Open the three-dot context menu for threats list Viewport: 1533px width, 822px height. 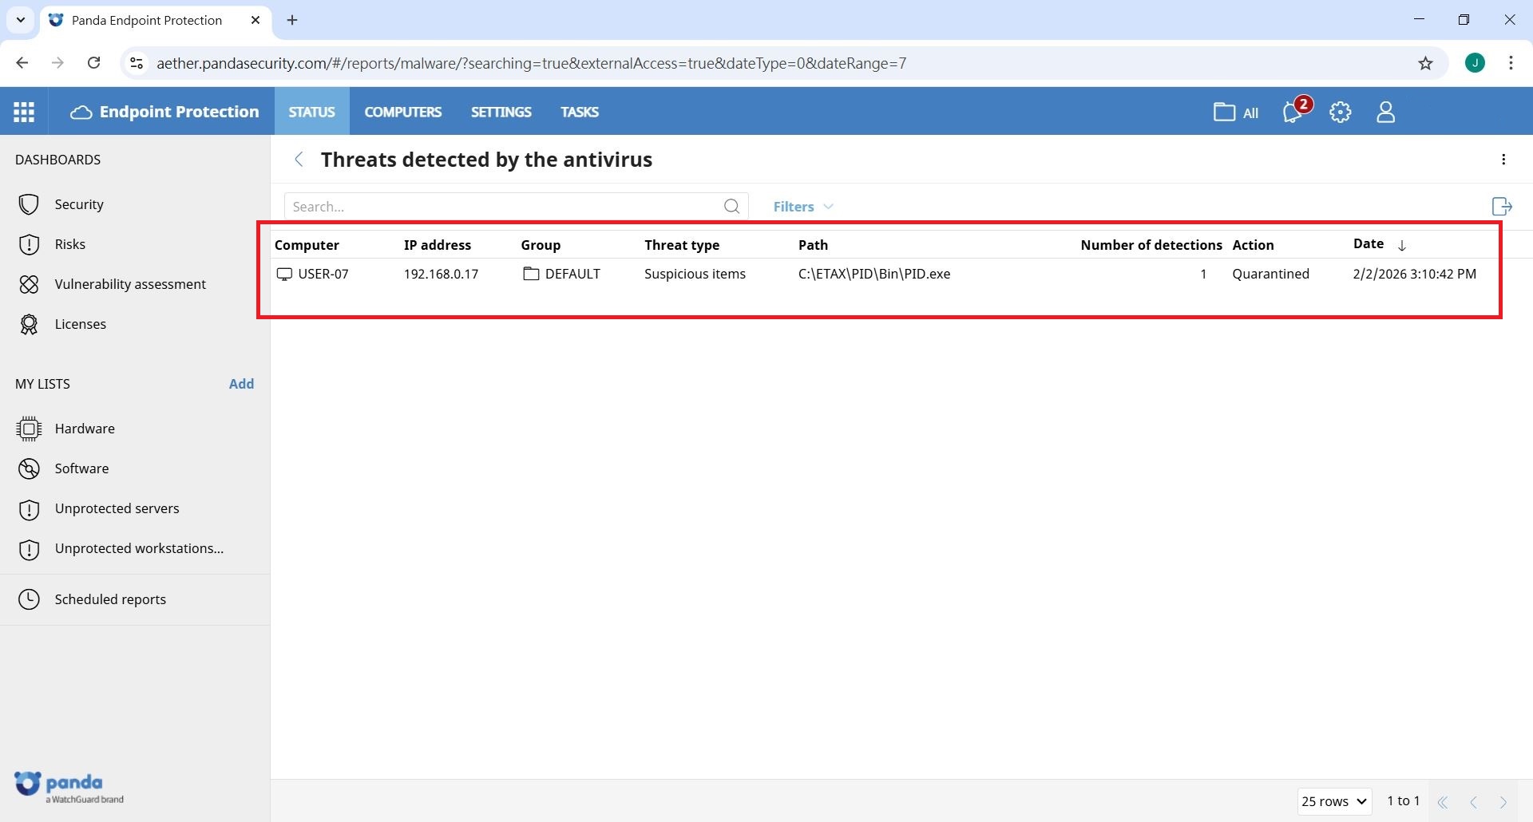(x=1503, y=160)
